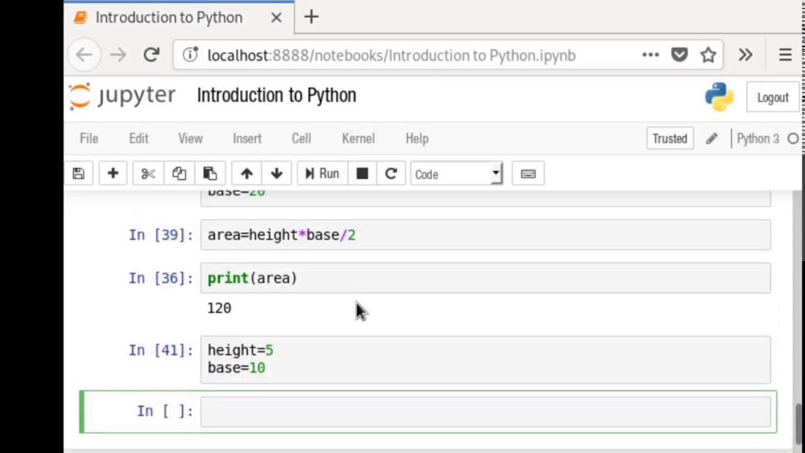Insert cell below with the plus icon
Screen dimensions: 805x453
(113, 174)
